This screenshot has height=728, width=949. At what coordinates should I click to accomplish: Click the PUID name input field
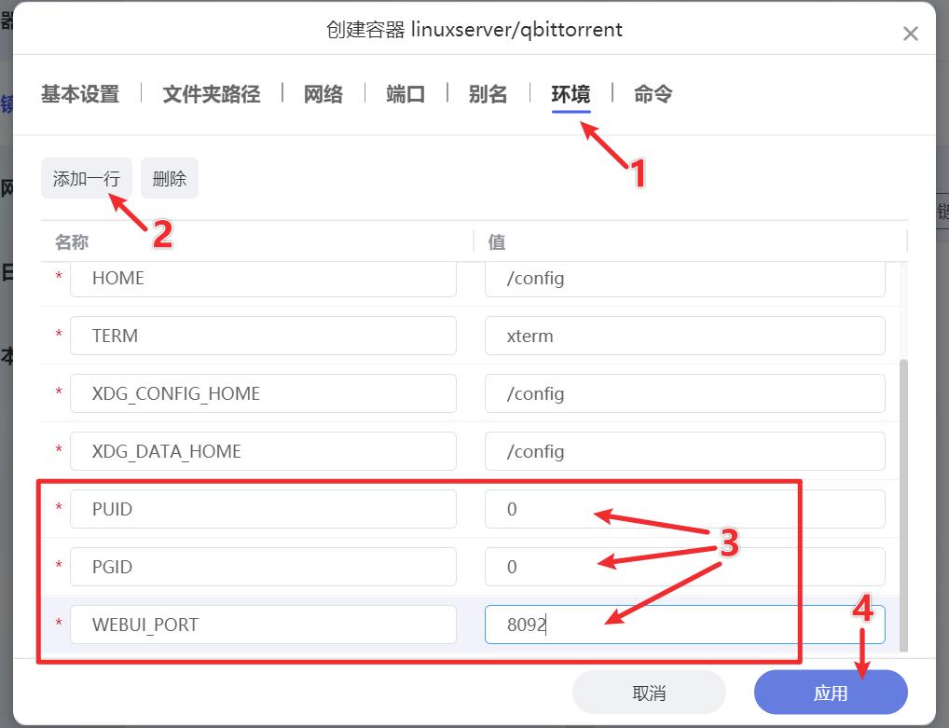pos(263,509)
